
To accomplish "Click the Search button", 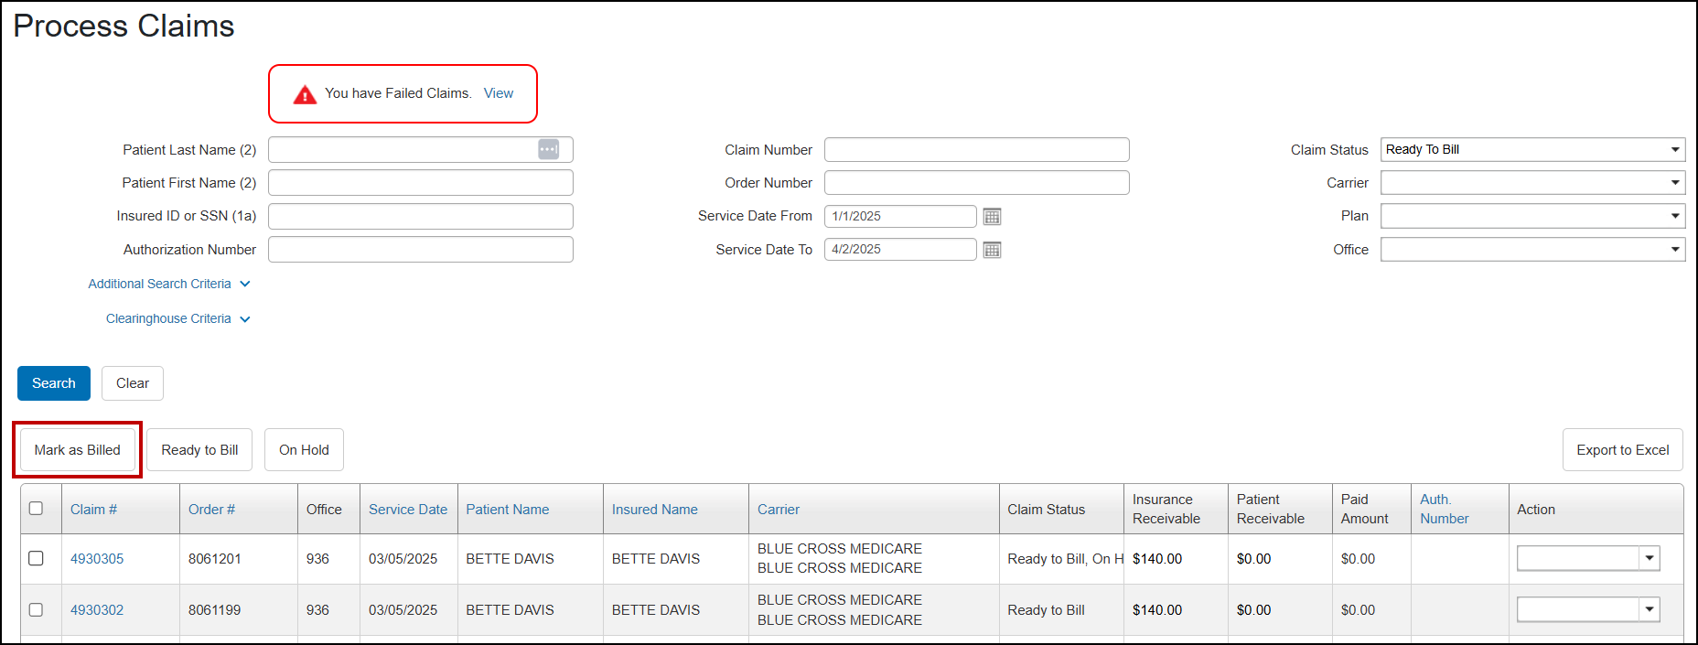I will pyautogui.click(x=54, y=383).
